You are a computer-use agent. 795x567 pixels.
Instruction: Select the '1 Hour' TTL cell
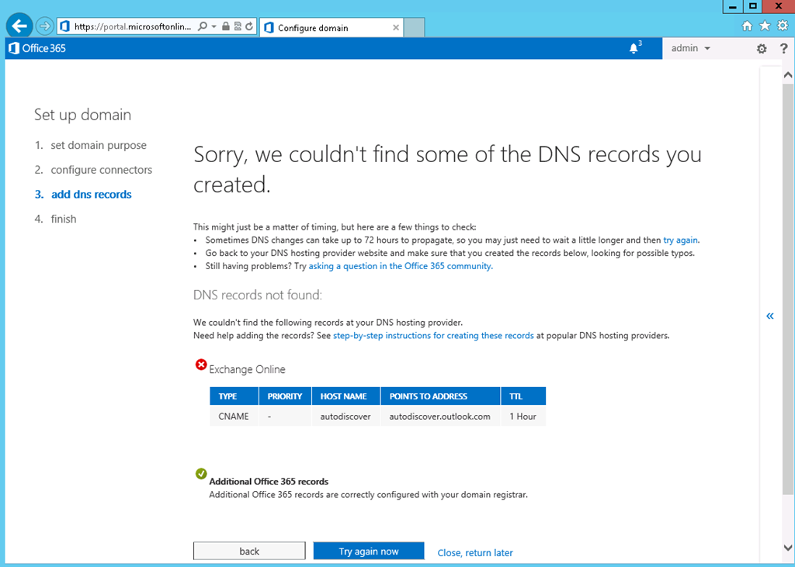point(523,417)
